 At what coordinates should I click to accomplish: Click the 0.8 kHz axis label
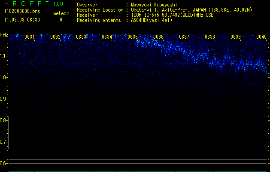pyautogui.click(x=3, y=120)
